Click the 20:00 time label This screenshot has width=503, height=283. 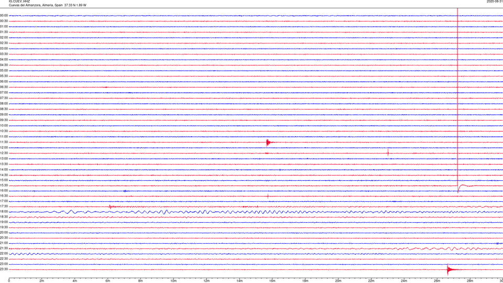coord(4,232)
